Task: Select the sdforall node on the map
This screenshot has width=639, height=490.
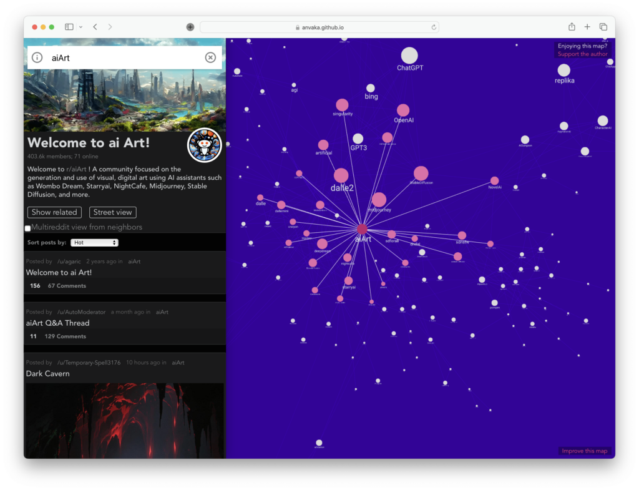Action: (391, 235)
